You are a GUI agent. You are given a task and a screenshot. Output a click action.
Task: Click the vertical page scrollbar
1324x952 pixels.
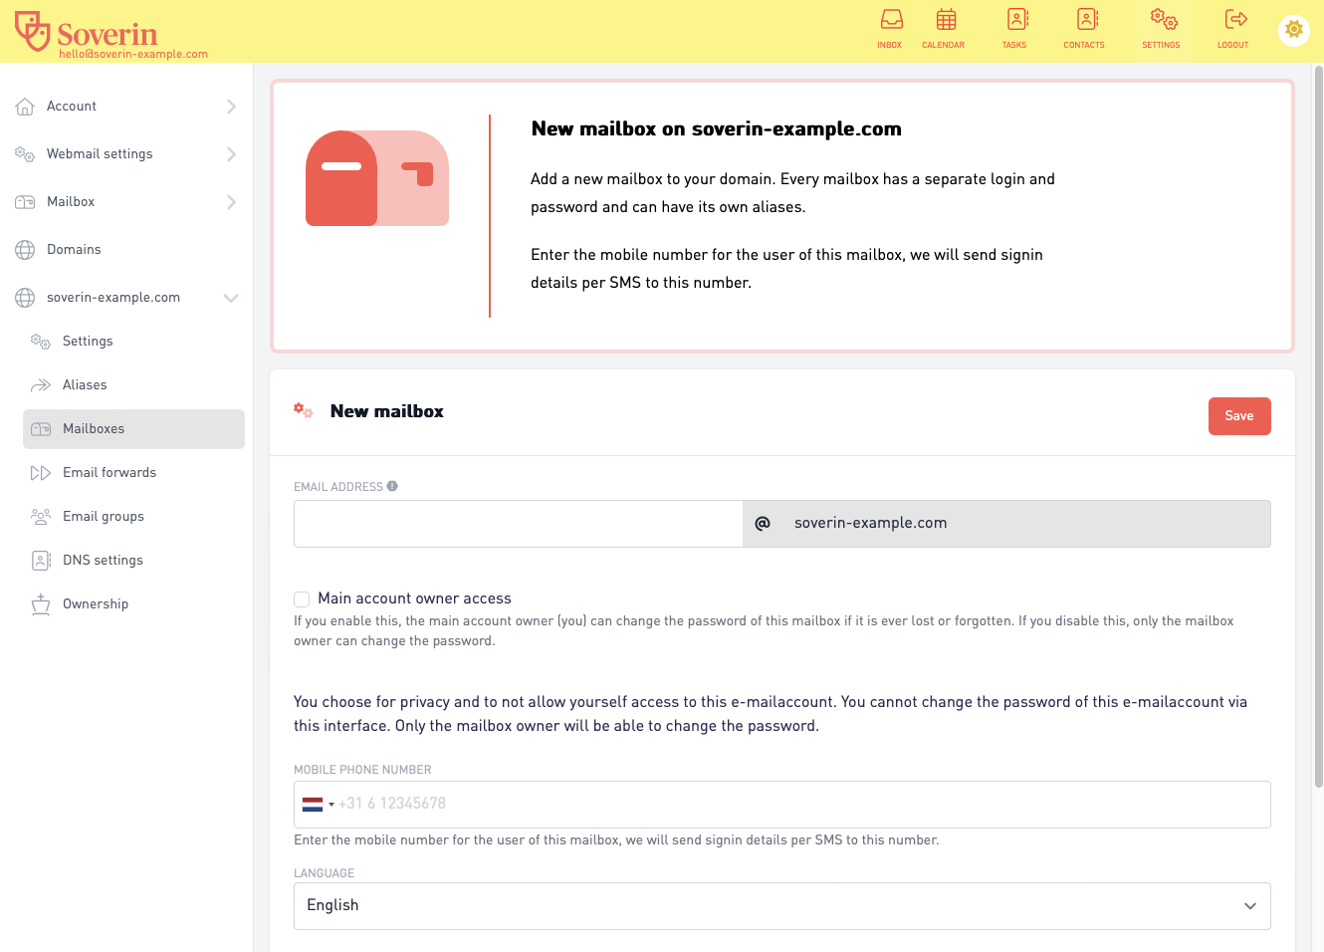coord(1318,428)
